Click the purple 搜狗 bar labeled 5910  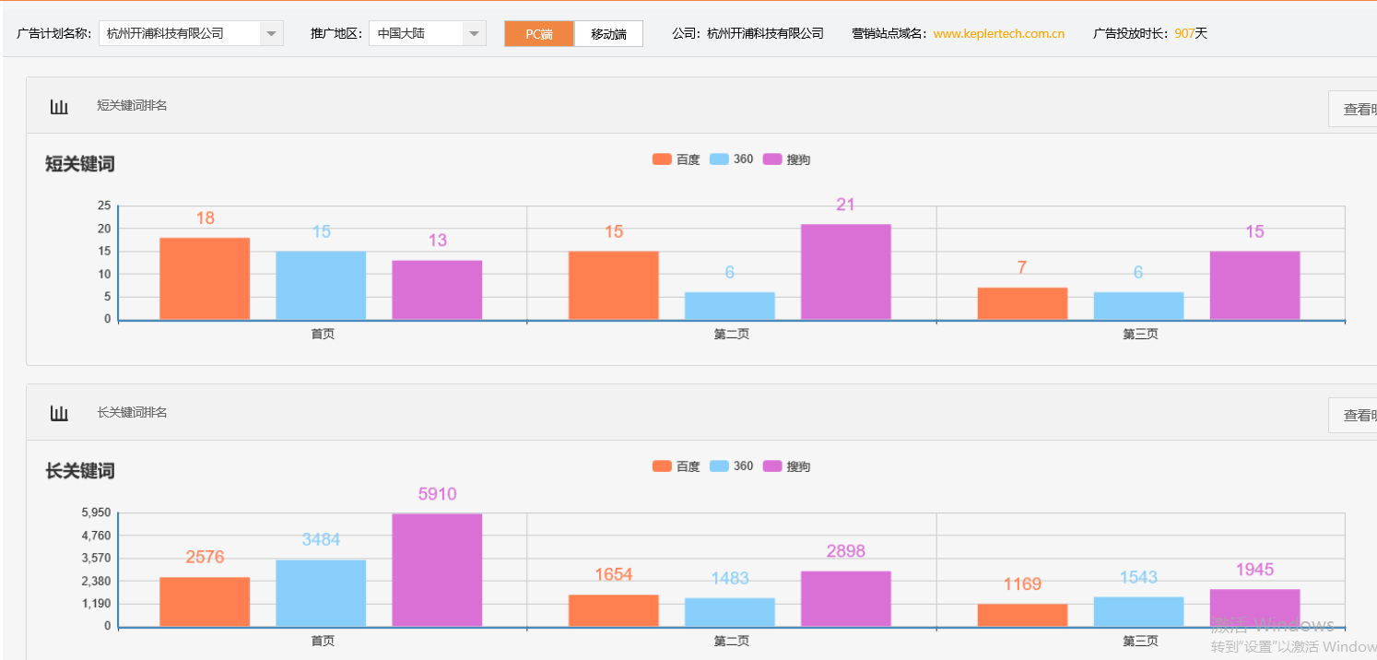[437, 567]
